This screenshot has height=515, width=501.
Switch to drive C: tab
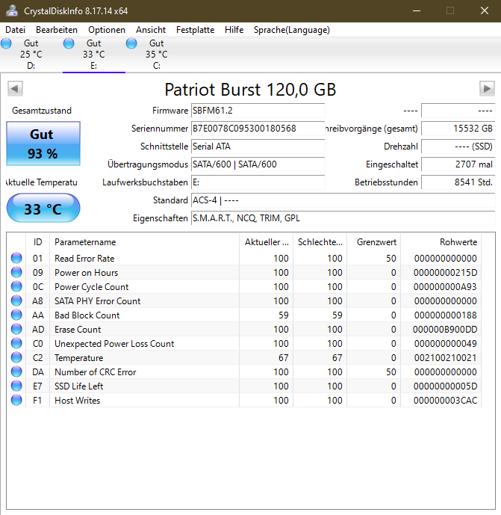[x=157, y=55]
